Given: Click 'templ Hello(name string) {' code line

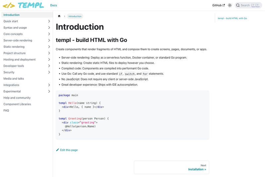Looking at the screenshot, I should [79, 103].
